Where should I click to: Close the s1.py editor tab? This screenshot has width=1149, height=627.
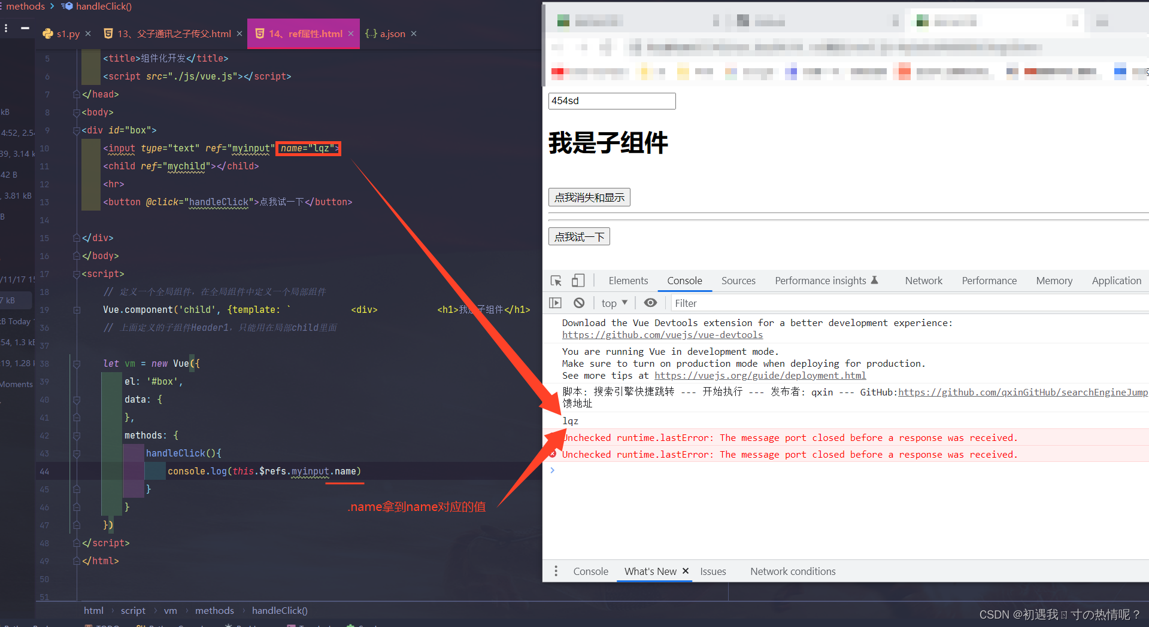point(88,34)
